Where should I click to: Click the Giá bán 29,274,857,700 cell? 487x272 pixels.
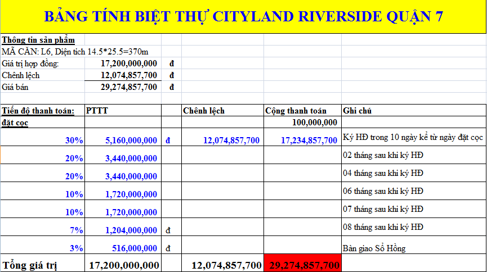click(x=123, y=87)
